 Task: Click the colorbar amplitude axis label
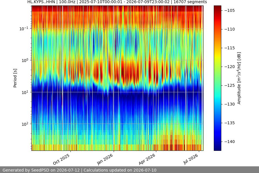(239, 78)
